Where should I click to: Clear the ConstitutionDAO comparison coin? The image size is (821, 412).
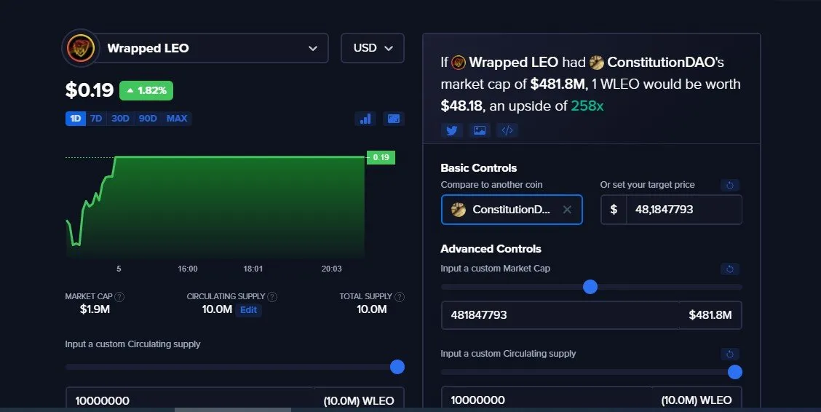coord(567,210)
